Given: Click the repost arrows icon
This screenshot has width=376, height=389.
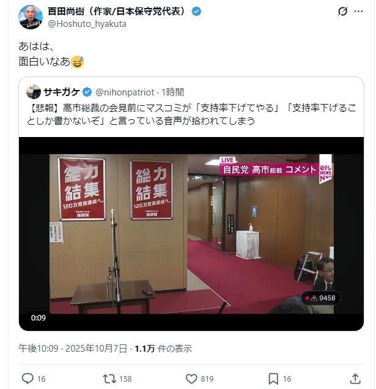Looking at the screenshot, I should point(109,379).
